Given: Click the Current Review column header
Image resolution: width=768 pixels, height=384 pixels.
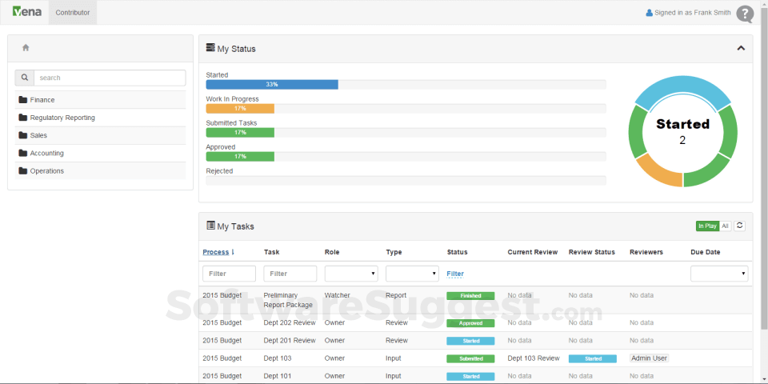Looking at the screenshot, I should [x=533, y=252].
